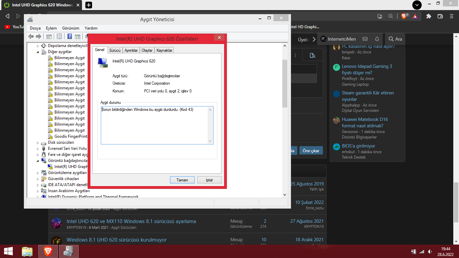Open the Ara search button on forum
The width and height of the screenshot is (459, 258).
click(395, 39)
